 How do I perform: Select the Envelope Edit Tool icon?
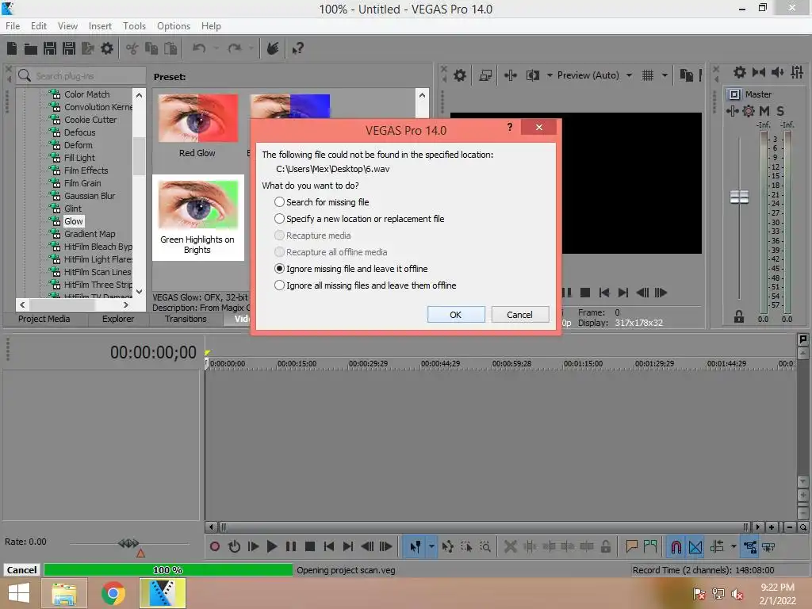click(447, 546)
